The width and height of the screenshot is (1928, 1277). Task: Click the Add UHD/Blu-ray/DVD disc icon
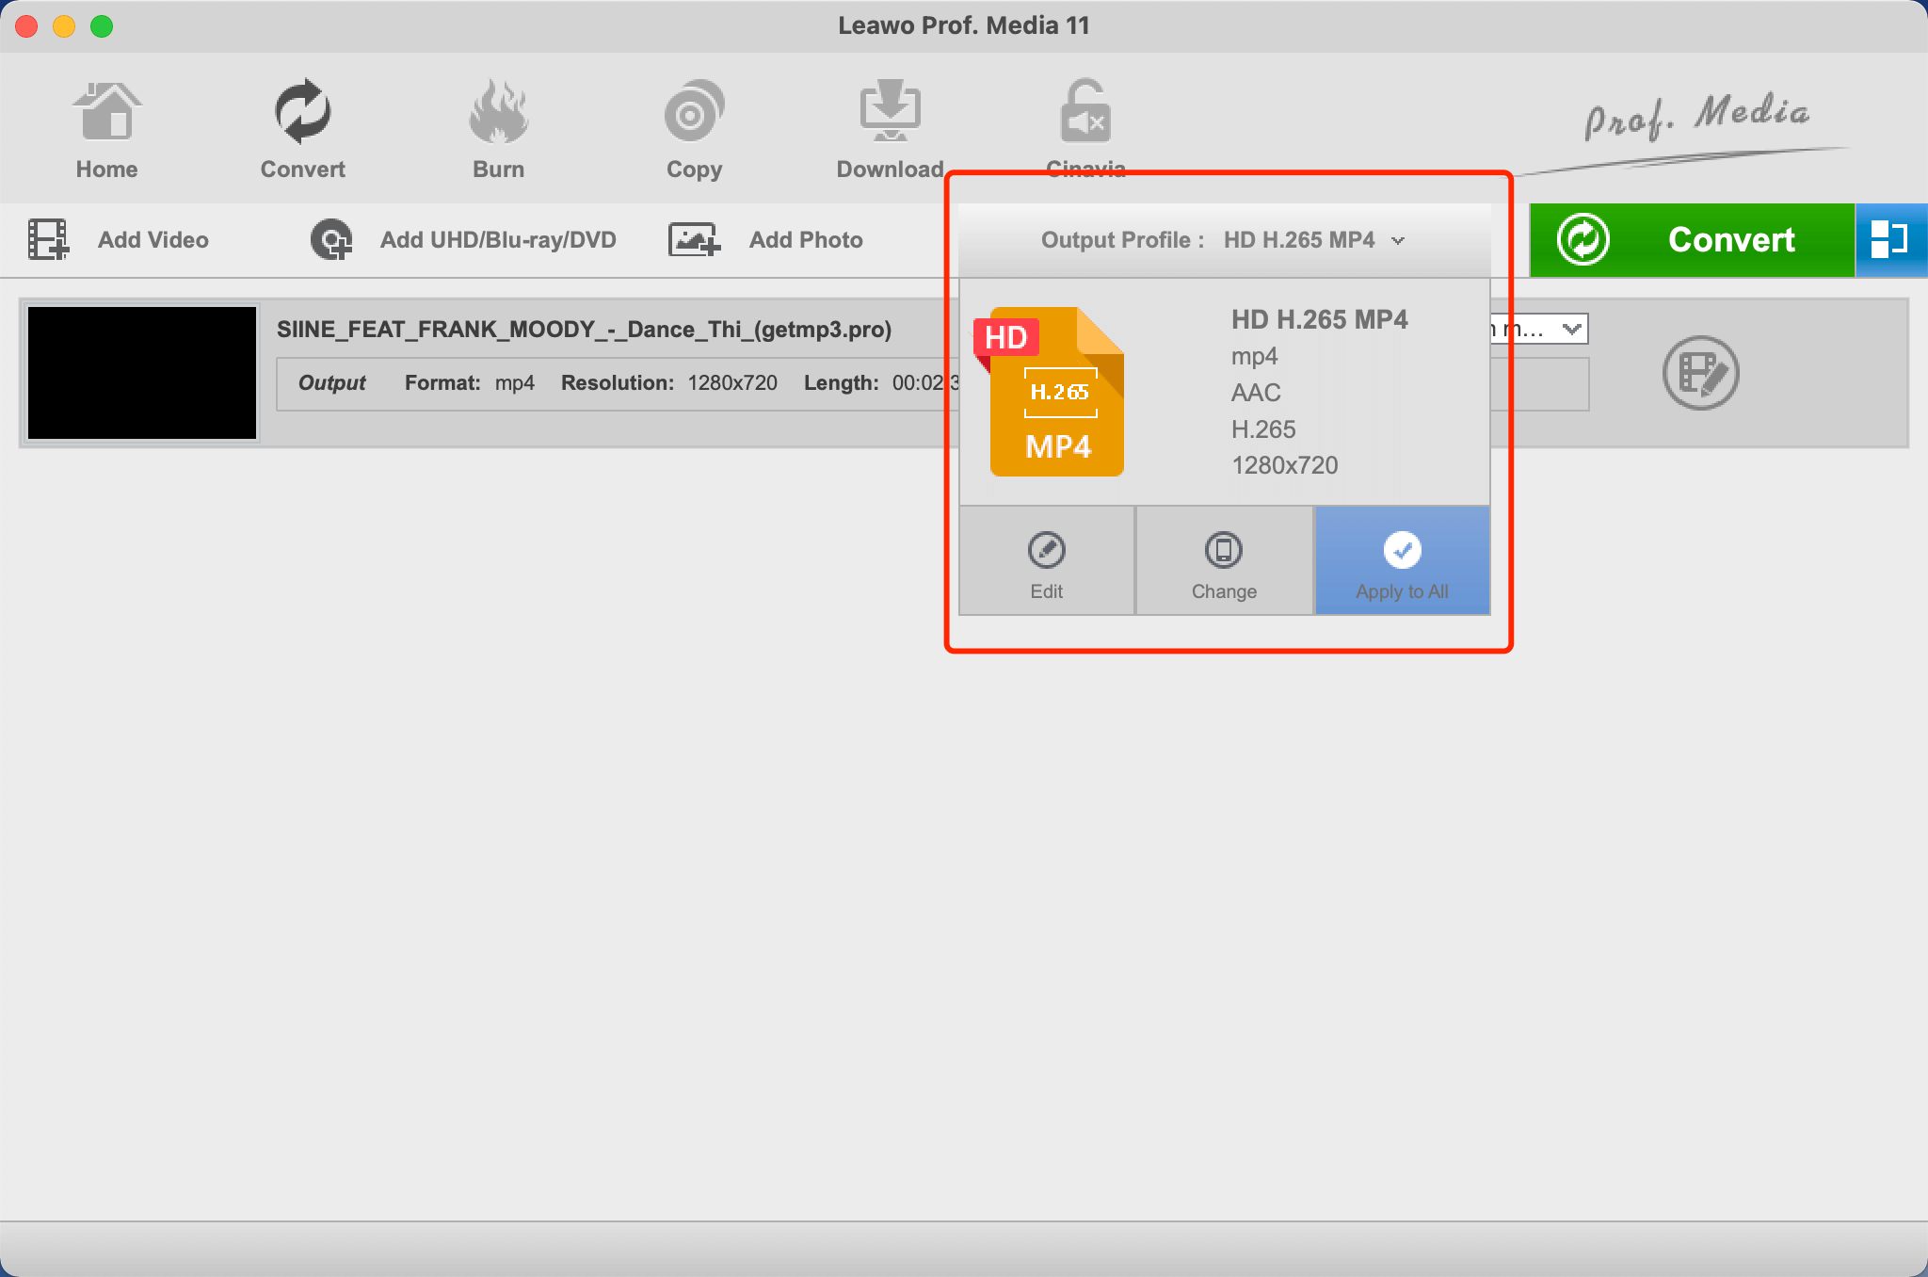[331, 239]
